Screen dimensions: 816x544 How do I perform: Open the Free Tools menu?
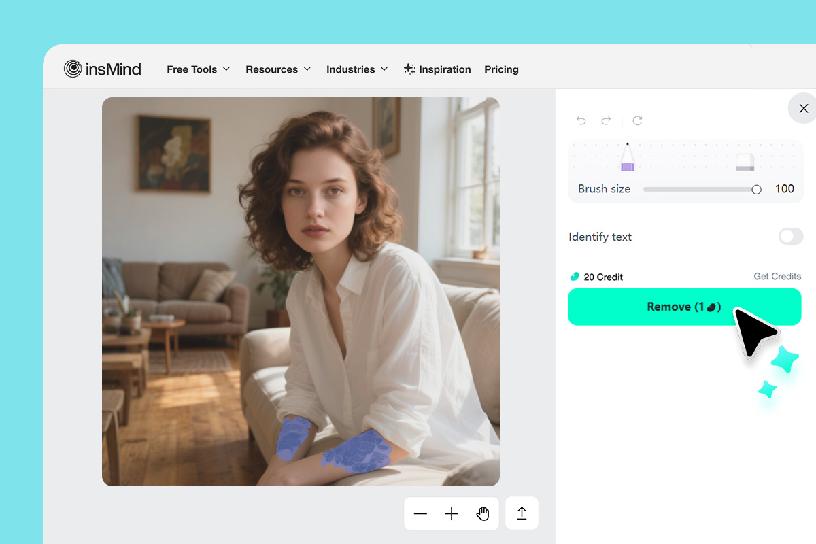coord(199,69)
